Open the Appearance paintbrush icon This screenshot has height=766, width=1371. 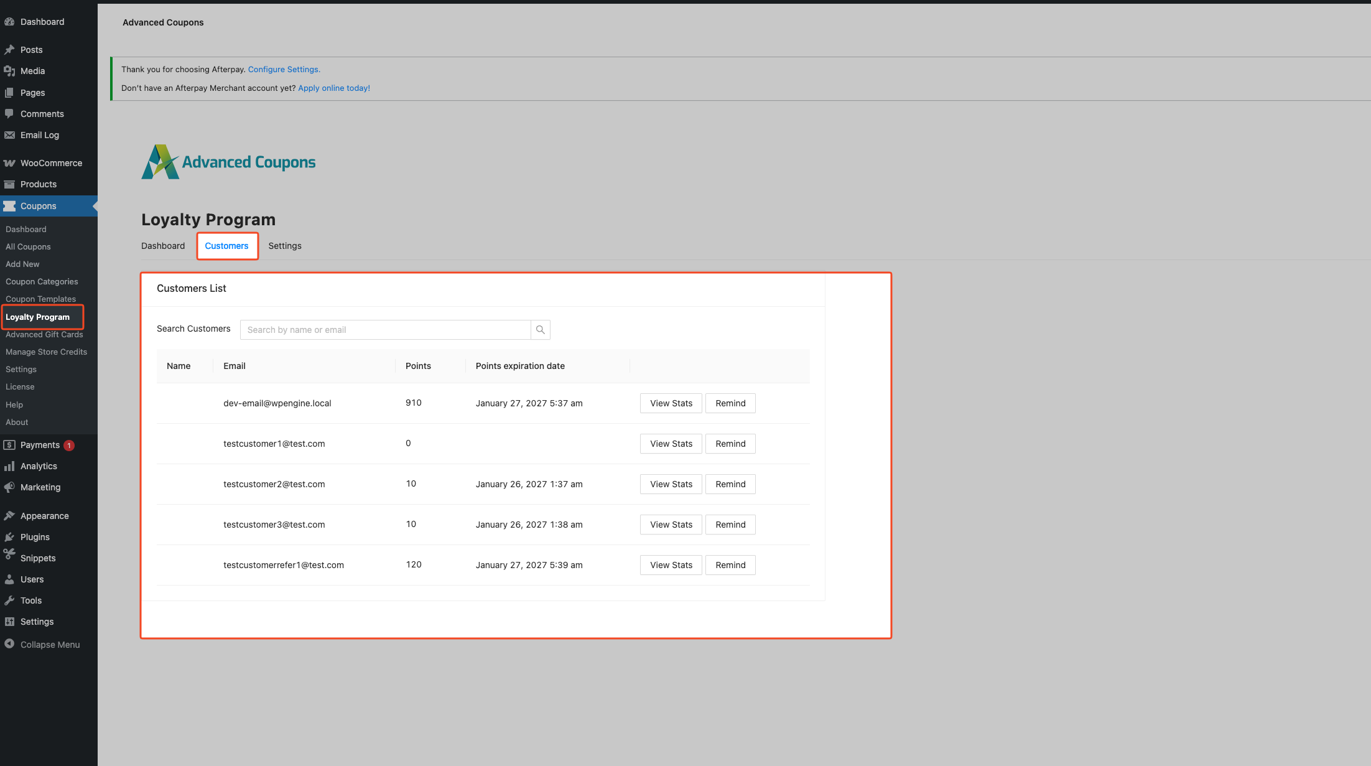click(9, 516)
